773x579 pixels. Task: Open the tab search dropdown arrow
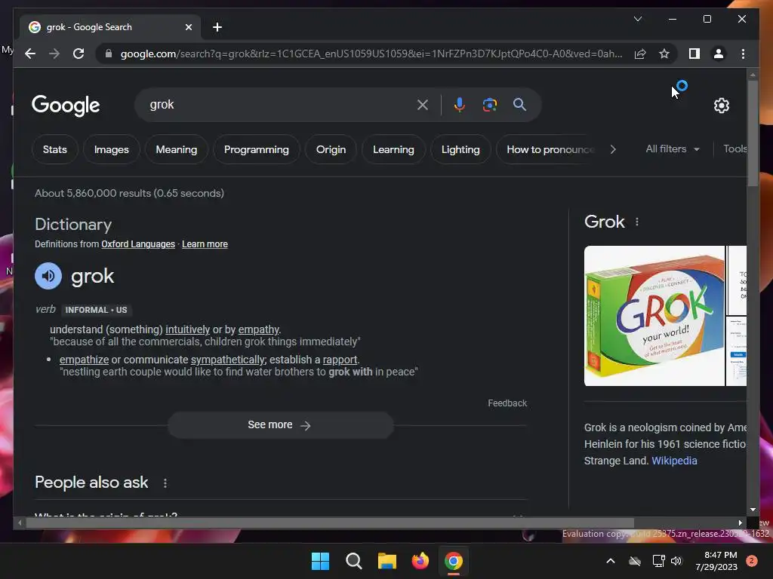[637, 19]
